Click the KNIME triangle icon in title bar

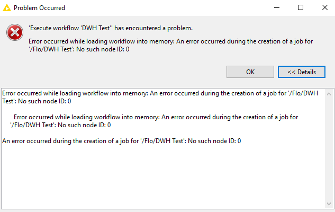click(7, 8)
